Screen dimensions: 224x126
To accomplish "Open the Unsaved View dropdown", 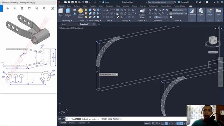I will click(x=178, y=14).
